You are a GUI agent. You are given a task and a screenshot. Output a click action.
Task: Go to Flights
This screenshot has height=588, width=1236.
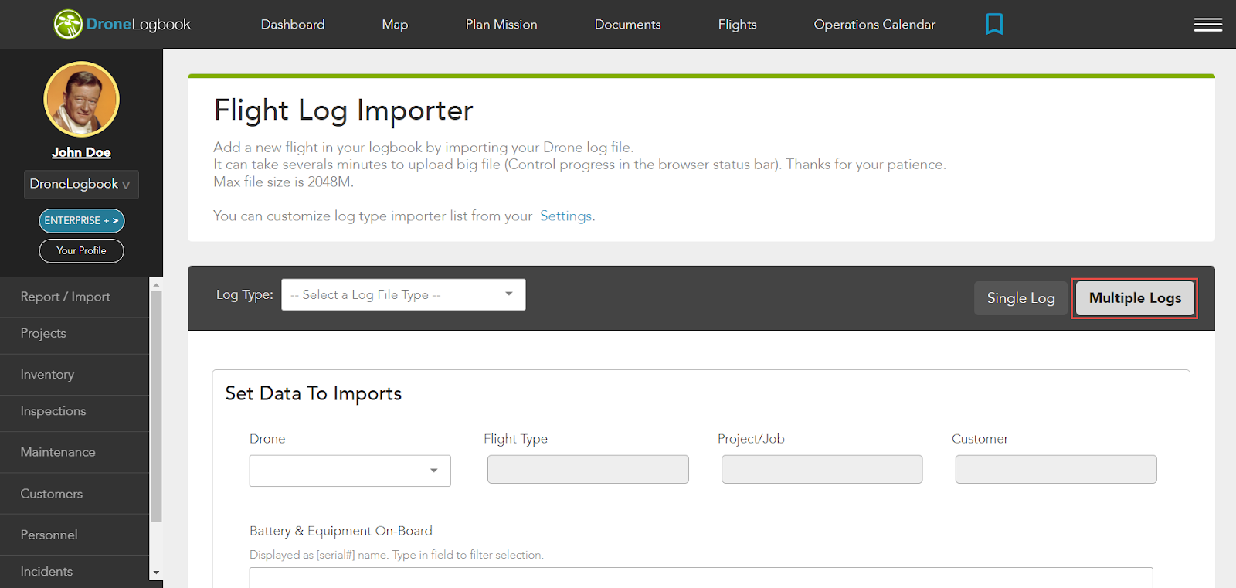pyautogui.click(x=737, y=25)
